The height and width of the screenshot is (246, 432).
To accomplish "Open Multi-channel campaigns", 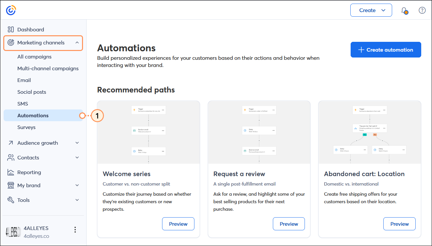I will tap(48, 69).
